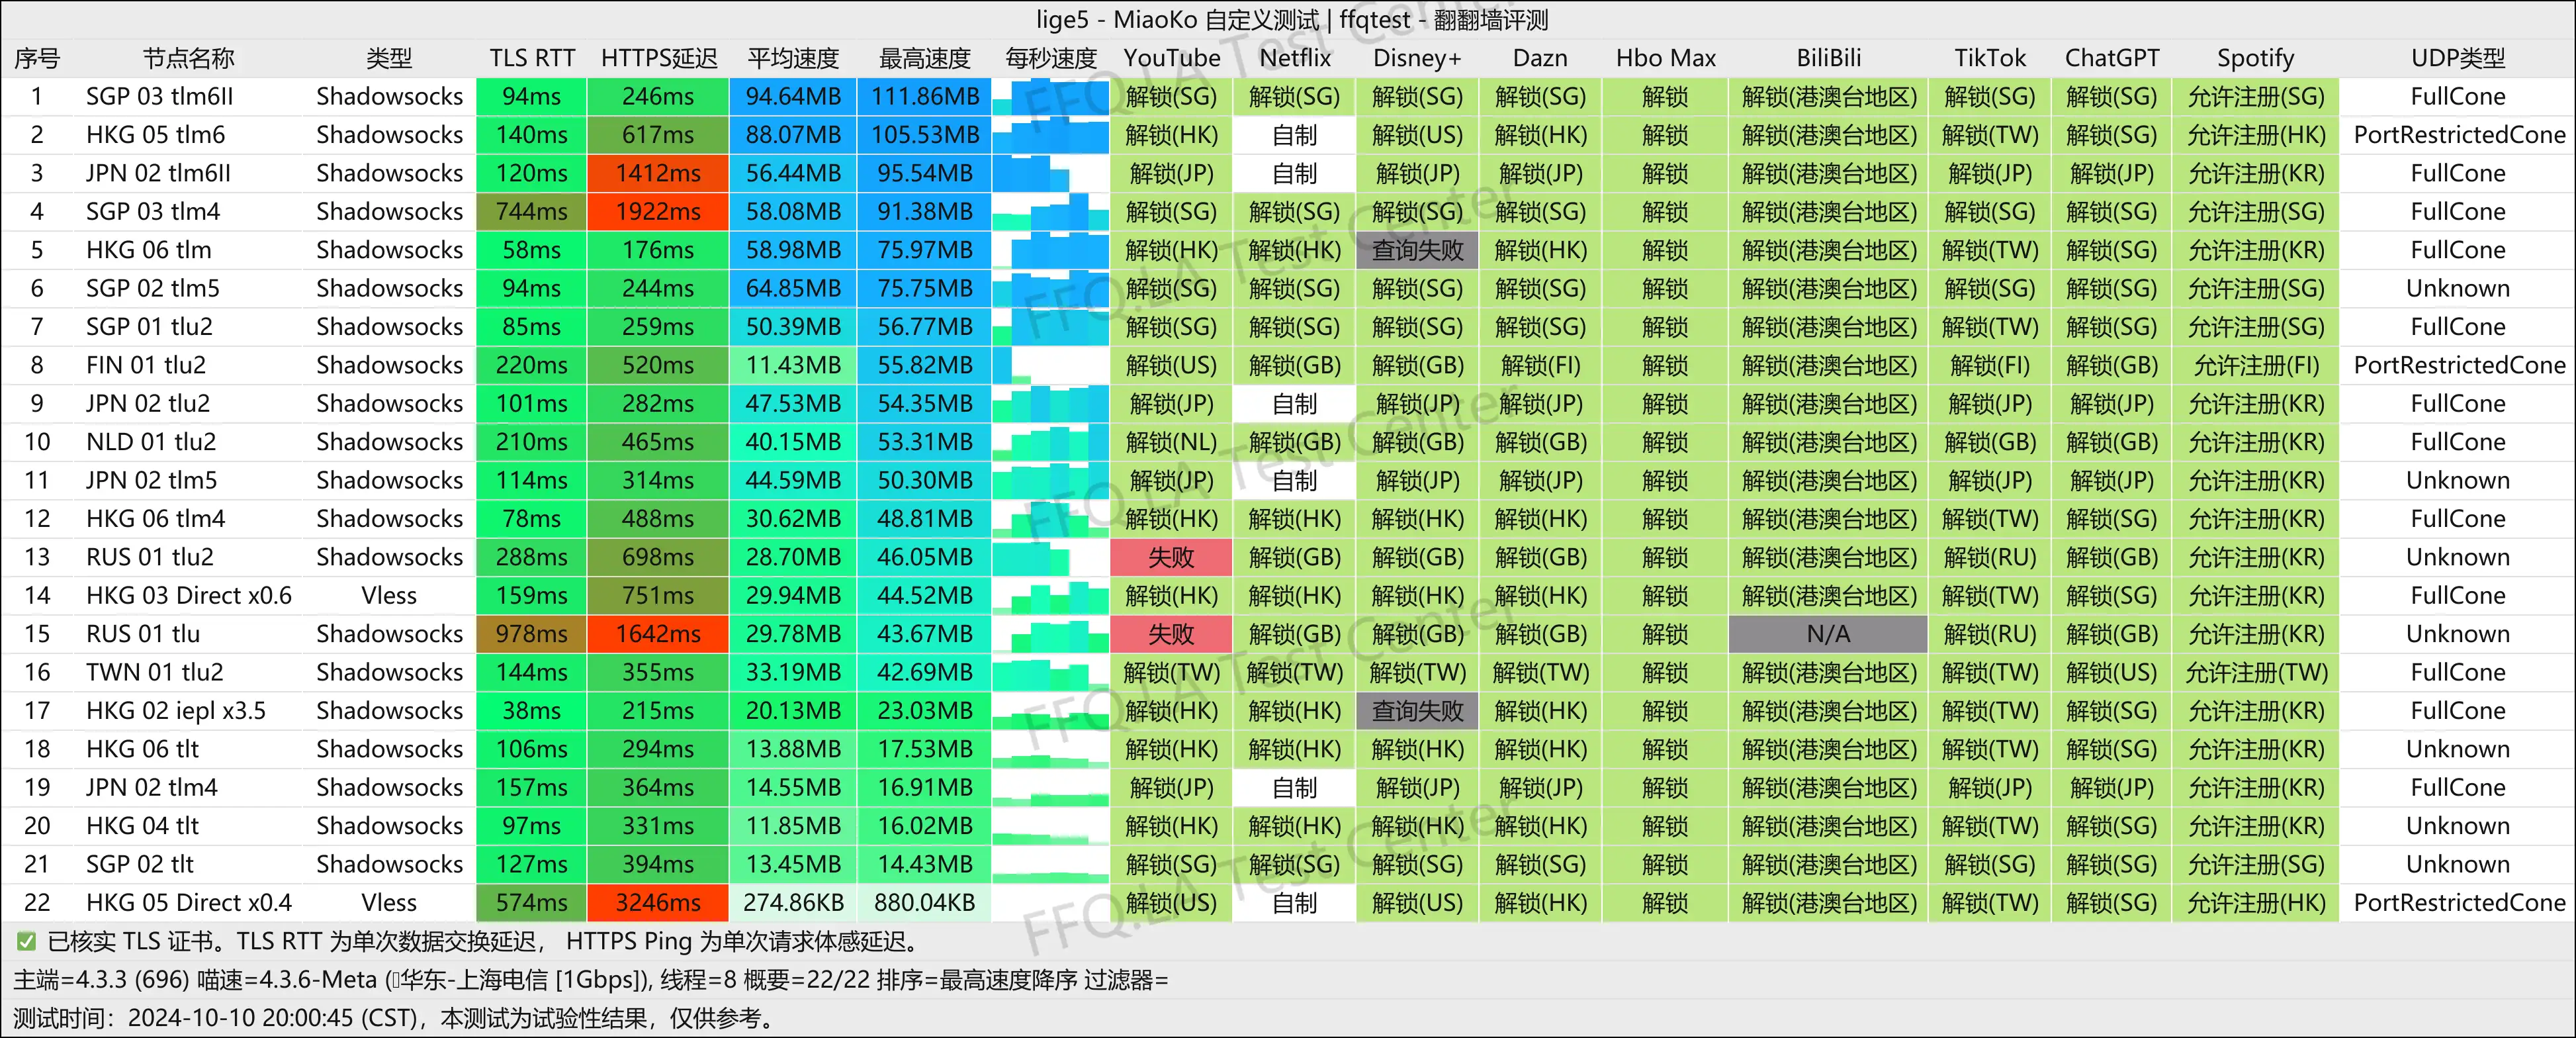The image size is (2576, 1038).
Task: Click the 最高速度 column header
Action: (x=924, y=58)
